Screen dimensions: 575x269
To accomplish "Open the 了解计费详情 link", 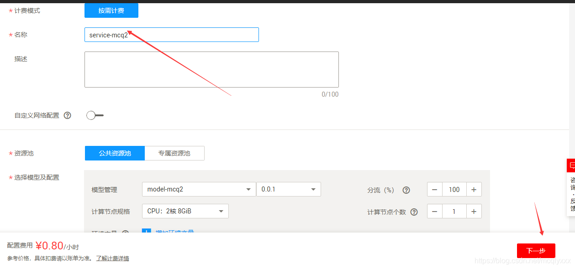I will click(112, 259).
